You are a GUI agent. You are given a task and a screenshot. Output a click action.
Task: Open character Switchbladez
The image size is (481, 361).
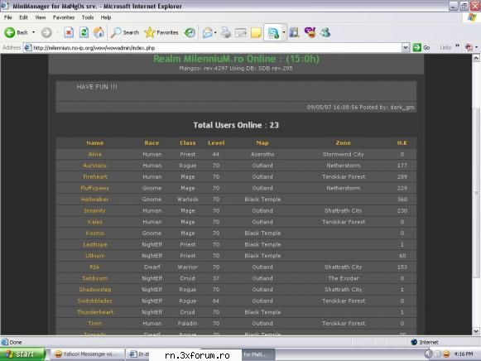coord(94,301)
